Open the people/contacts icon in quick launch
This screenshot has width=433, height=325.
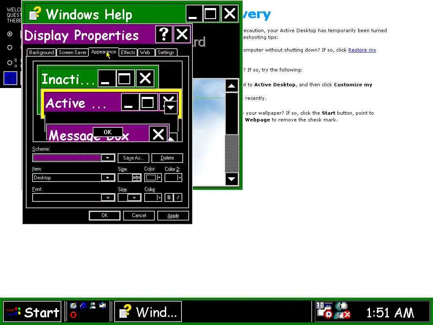tap(93, 306)
